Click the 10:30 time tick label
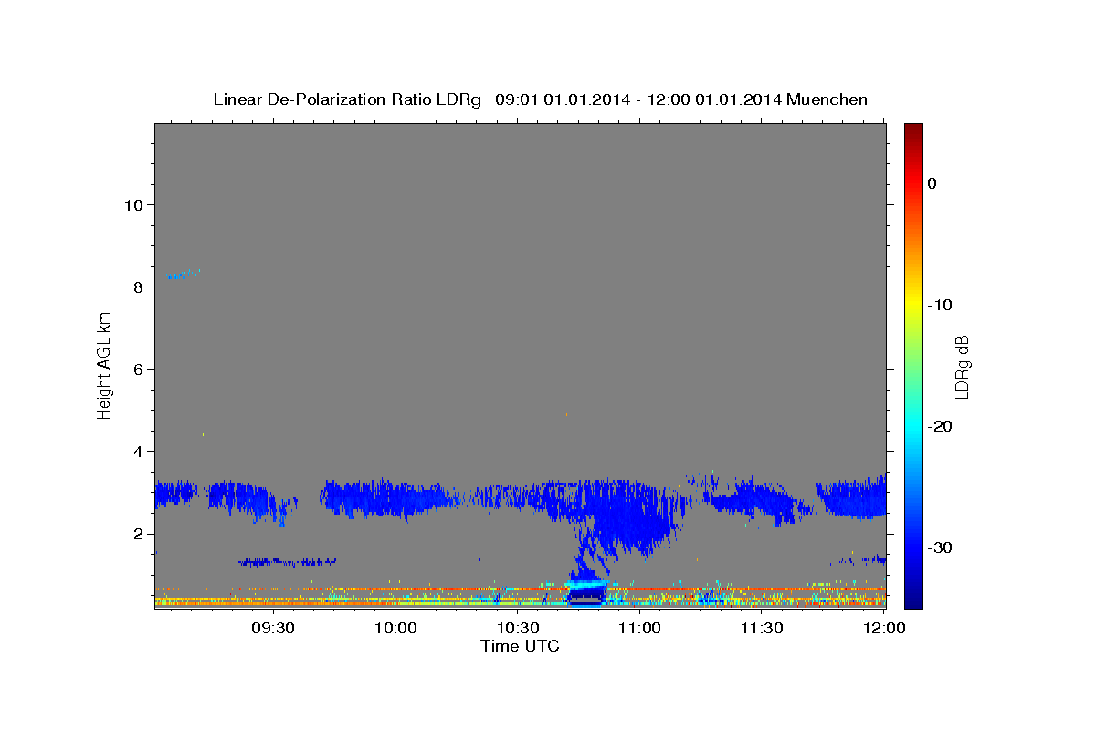The image size is (1096, 730). tap(518, 628)
